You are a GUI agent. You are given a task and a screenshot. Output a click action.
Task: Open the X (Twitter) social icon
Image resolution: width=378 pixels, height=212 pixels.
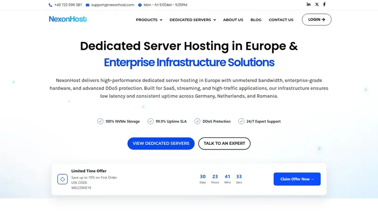[x=317, y=4]
